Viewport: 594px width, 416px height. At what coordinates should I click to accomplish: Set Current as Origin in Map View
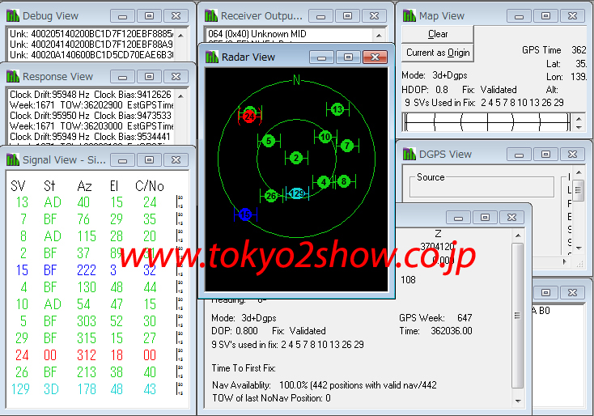438,53
